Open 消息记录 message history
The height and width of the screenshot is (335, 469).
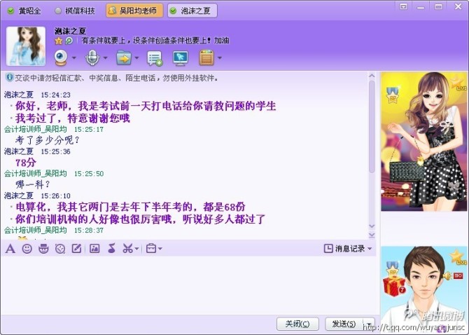coord(344,249)
